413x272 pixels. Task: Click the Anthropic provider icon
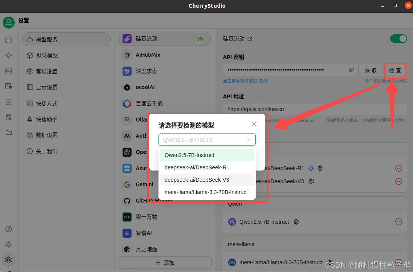127,136
